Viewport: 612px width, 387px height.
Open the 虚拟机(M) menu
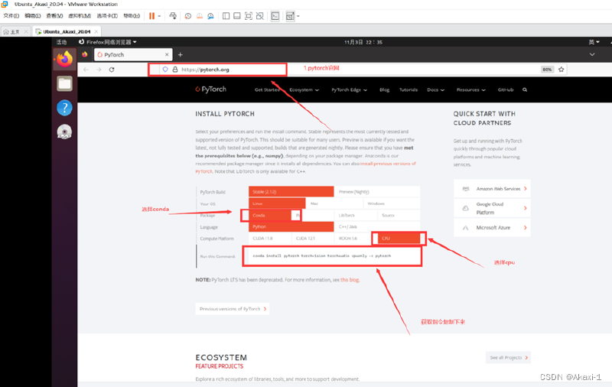point(80,16)
